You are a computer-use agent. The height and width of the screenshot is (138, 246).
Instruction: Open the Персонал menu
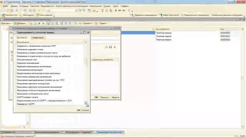tap(35, 6)
